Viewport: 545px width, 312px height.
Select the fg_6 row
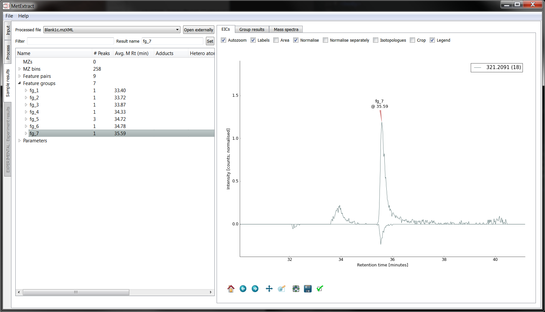point(115,126)
